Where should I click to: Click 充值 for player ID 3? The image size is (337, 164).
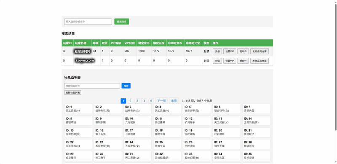(217, 51)
